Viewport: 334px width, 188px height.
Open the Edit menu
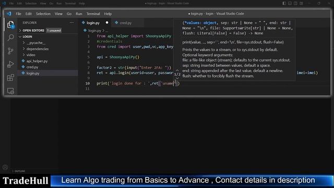28,14
